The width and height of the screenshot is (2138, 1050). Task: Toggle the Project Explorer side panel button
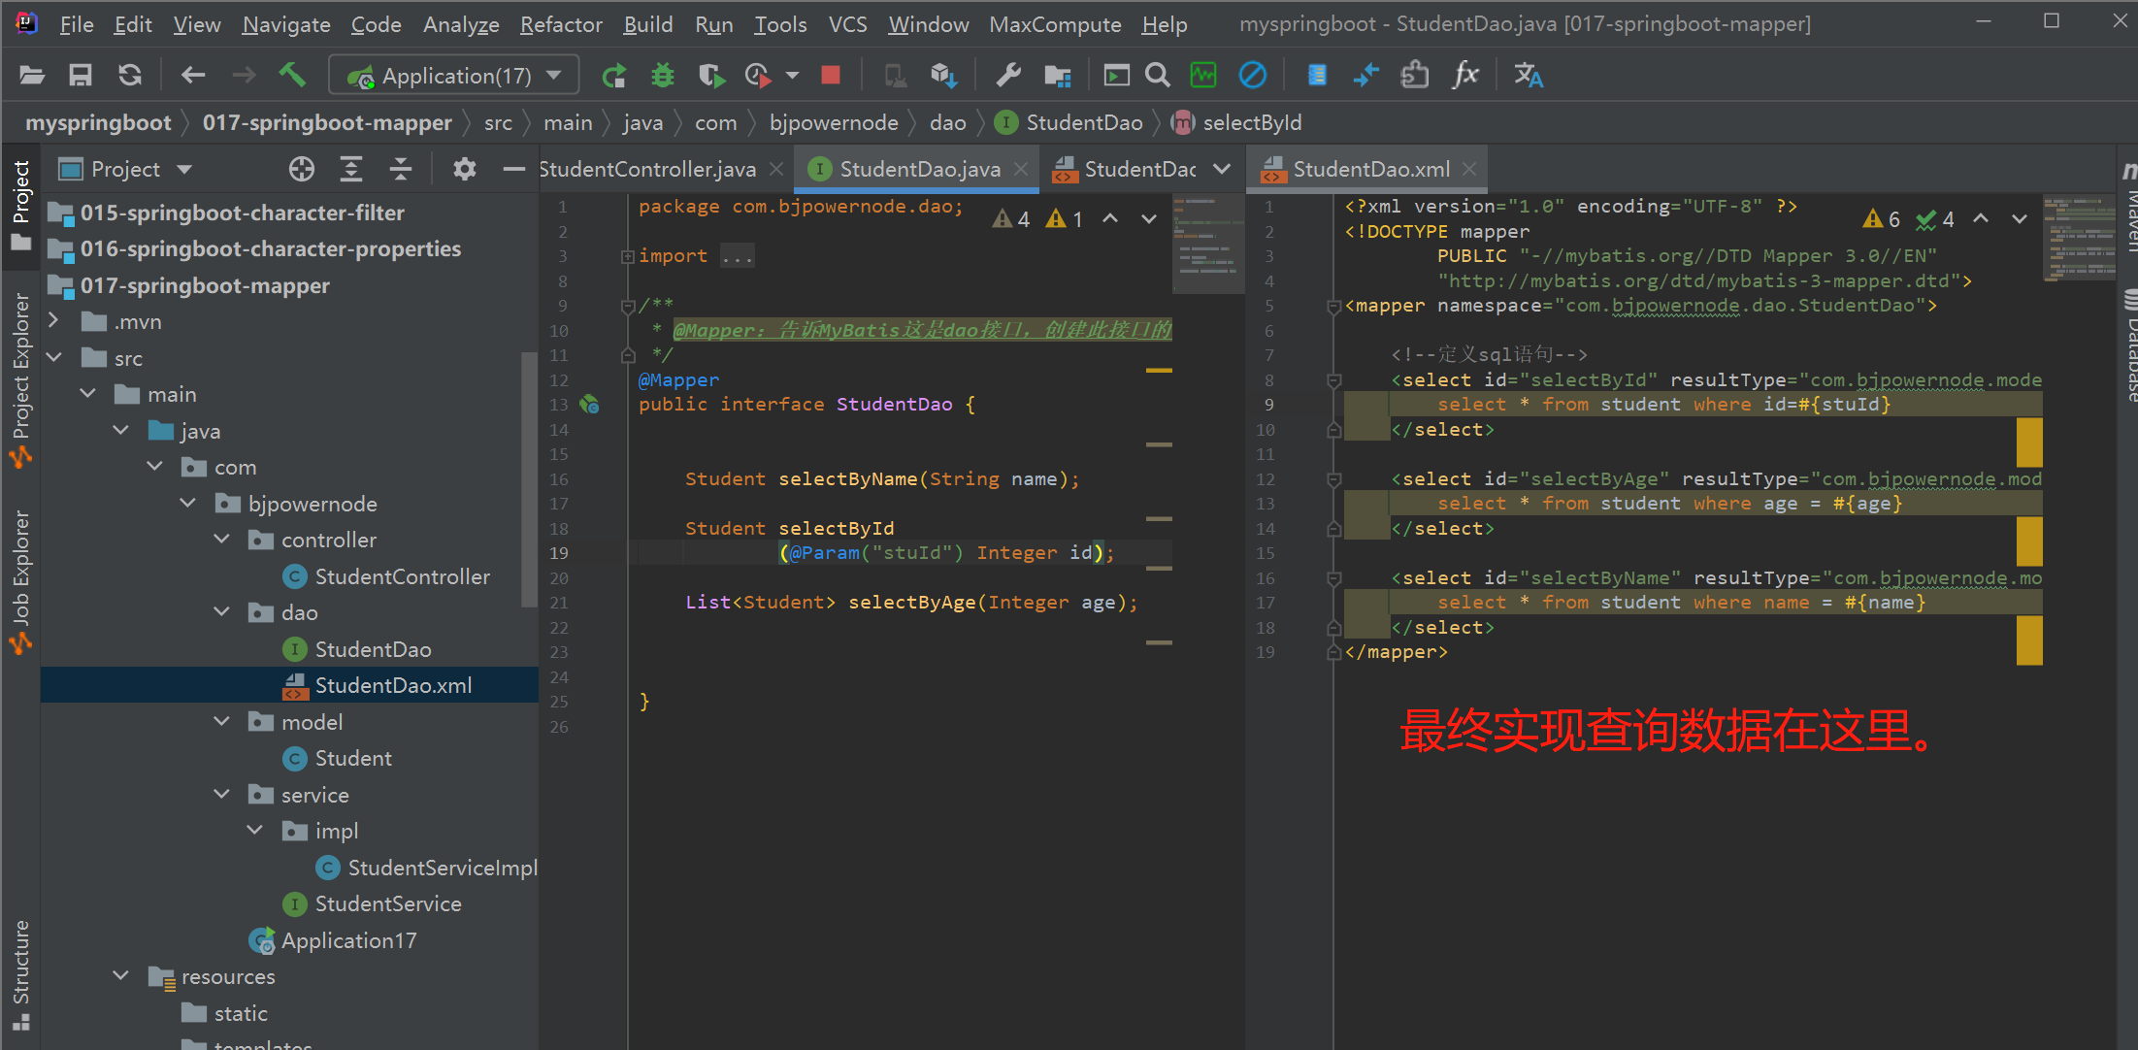click(20, 377)
